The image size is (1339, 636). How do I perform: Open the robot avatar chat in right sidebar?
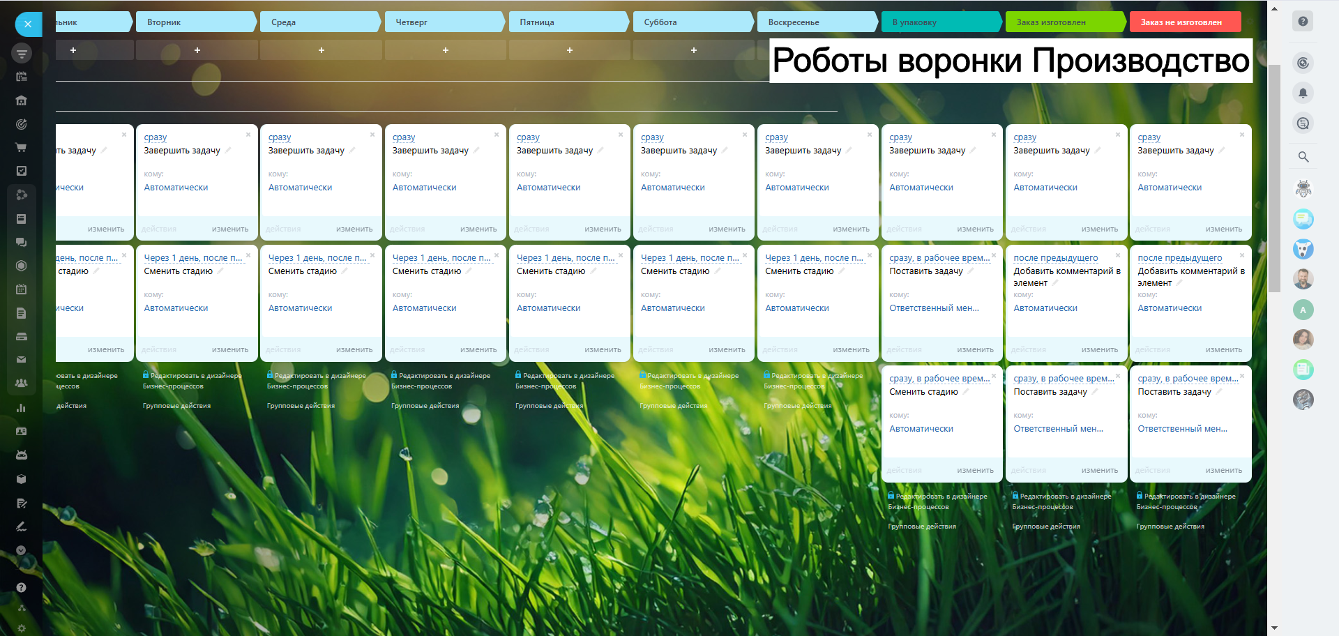(x=1303, y=188)
